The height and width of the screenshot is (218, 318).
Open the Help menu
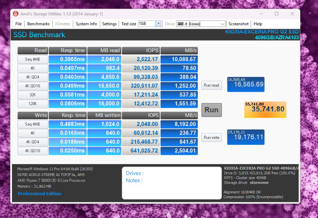[258, 24]
